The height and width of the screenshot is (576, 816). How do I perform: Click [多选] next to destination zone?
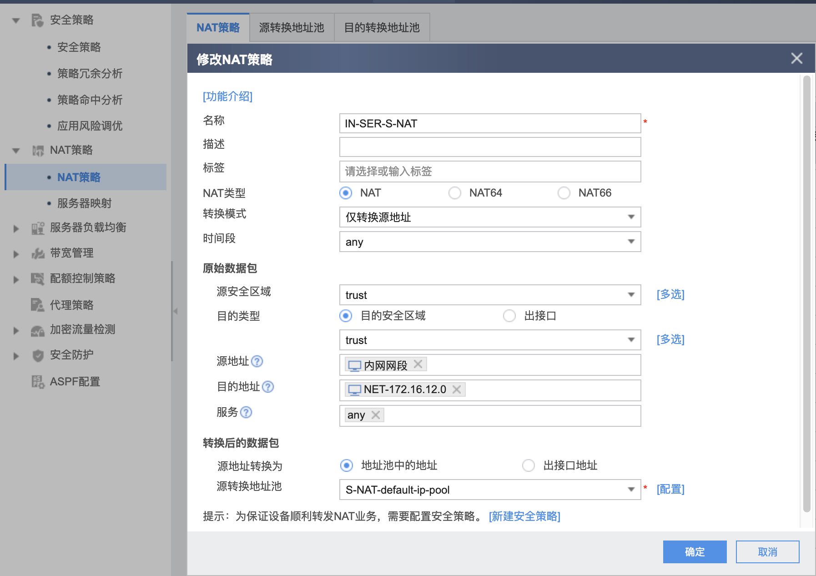pyautogui.click(x=670, y=339)
